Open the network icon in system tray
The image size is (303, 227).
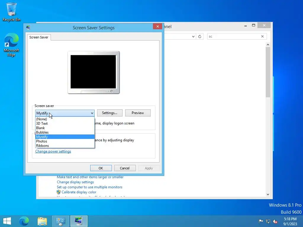pos(268,221)
